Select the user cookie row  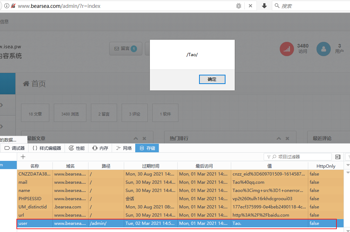(x=180, y=223)
